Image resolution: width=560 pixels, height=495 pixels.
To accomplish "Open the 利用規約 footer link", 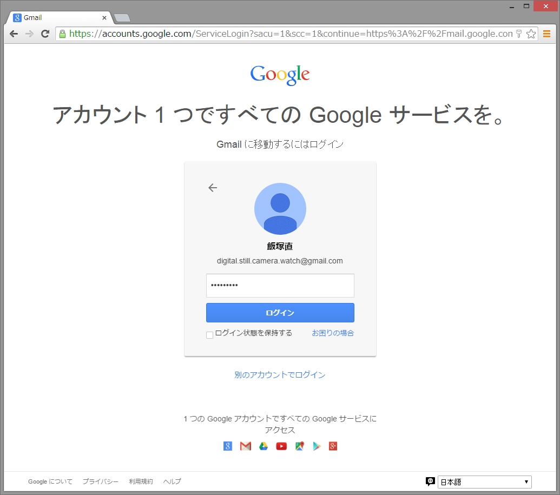I will (x=141, y=481).
